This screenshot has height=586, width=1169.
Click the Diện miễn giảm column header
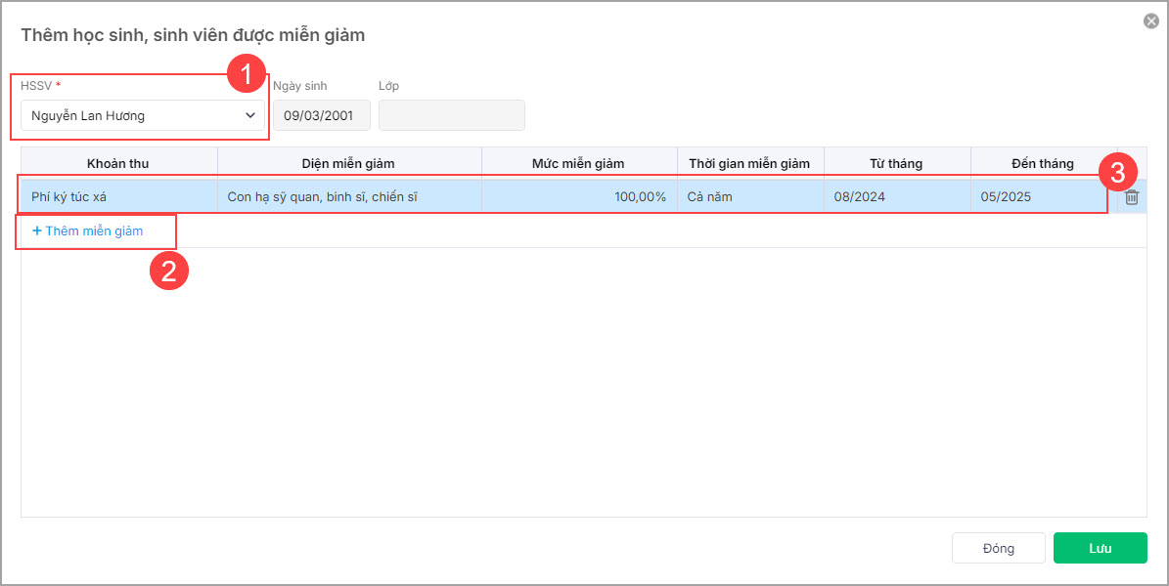click(x=348, y=163)
